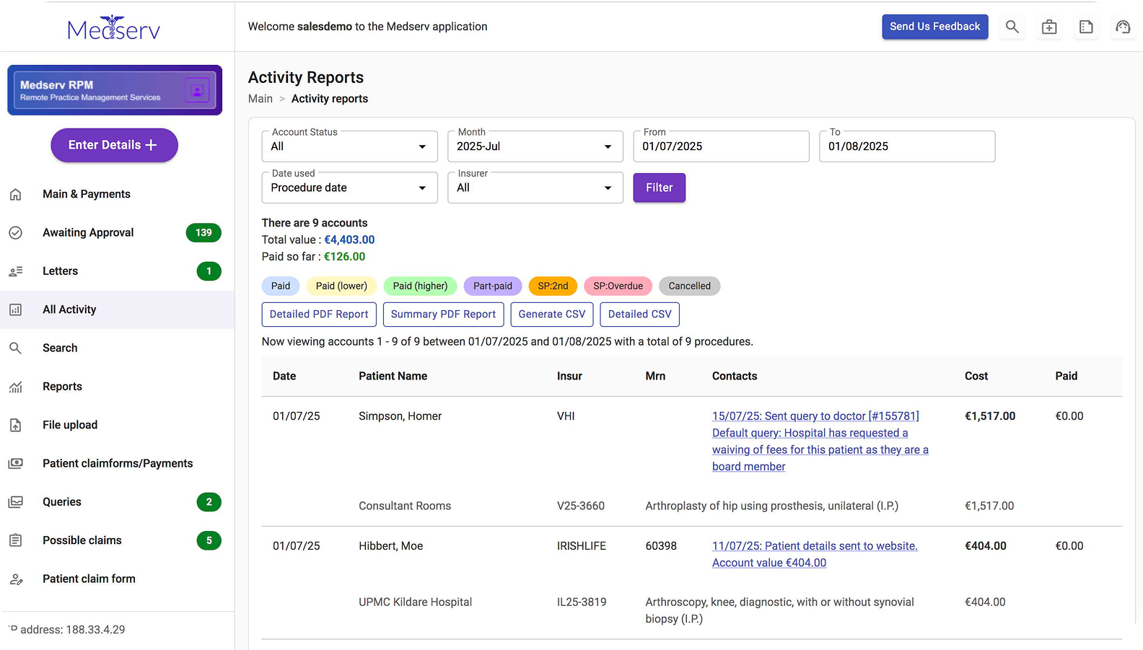Toggle the SP:2nd status chip
The height and width of the screenshot is (650, 1143).
point(553,286)
